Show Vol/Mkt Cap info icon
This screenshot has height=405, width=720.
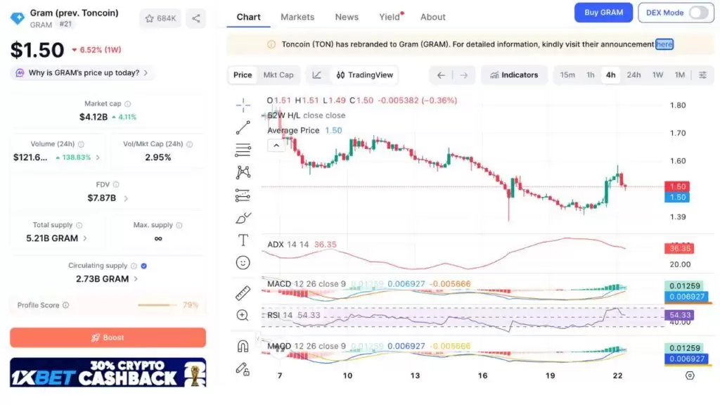(189, 144)
